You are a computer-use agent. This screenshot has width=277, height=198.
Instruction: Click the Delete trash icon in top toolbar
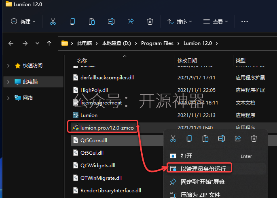(x=150, y=21)
